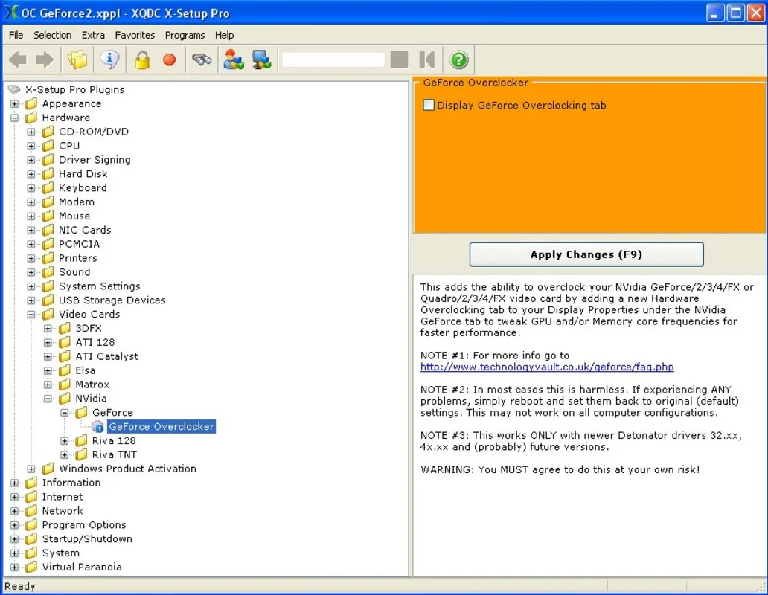This screenshot has width=768, height=595.
Task: Expand the System Settings node
Action: pos(31,287)
